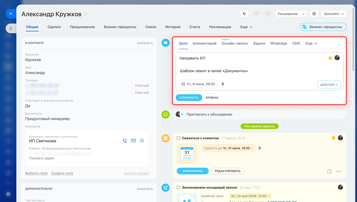Open the three-dots menu on the Связаться с клиентом card
Image resolution: width=357 pixels, height=202 pixels.
(339, 171)
